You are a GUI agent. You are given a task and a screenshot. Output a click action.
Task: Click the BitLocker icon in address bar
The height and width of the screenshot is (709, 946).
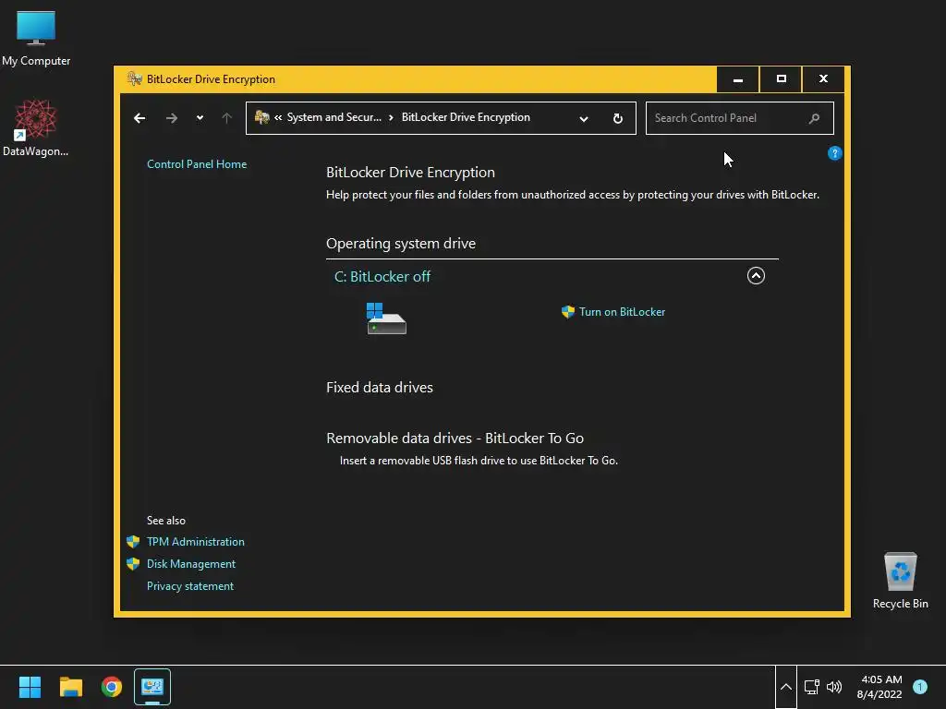[x=261, y=117]
